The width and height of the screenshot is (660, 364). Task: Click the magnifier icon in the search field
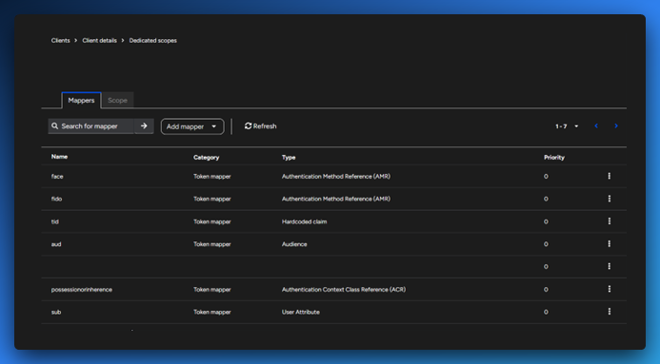click(54, 126)
